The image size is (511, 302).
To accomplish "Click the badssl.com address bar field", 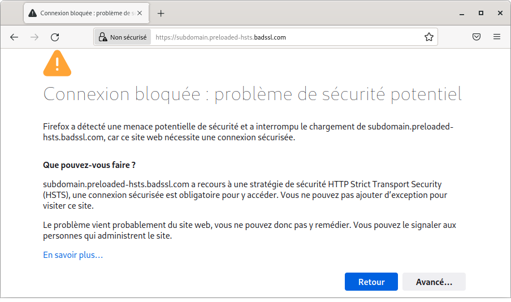I will (x=283, y=37).
